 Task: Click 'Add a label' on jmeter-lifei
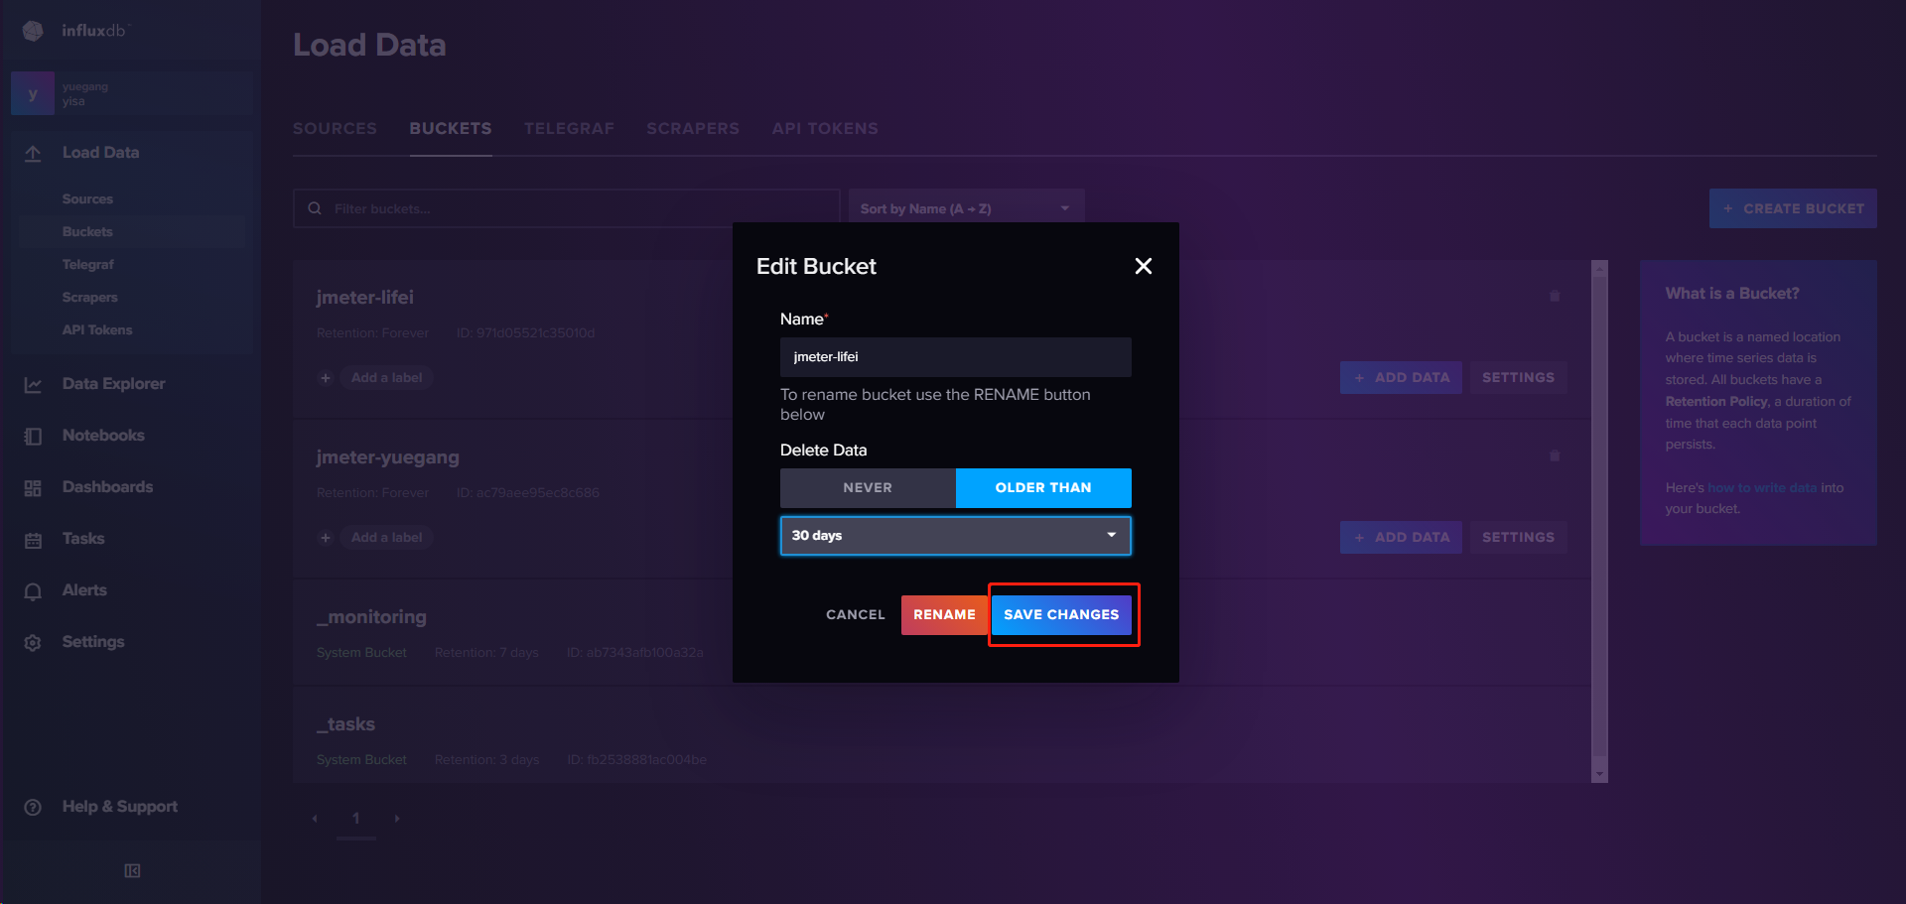pos(386,378)
